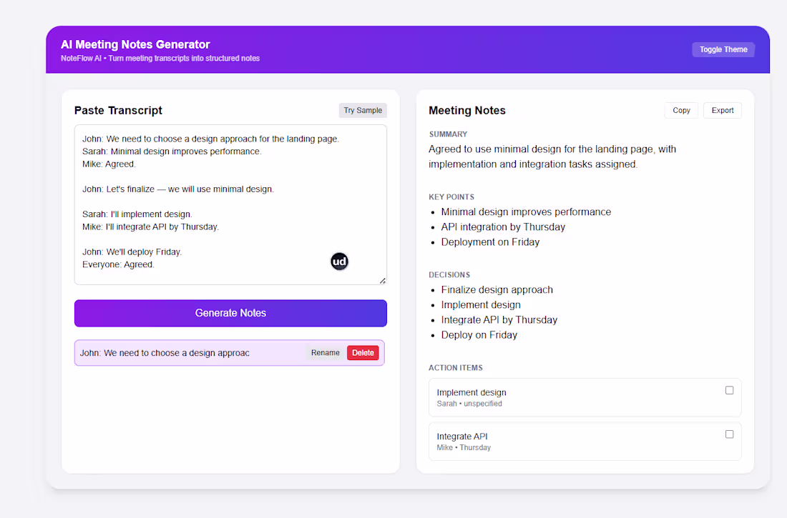
Task: Copy the generated meeting notes
Action: (x=680, y=110)
